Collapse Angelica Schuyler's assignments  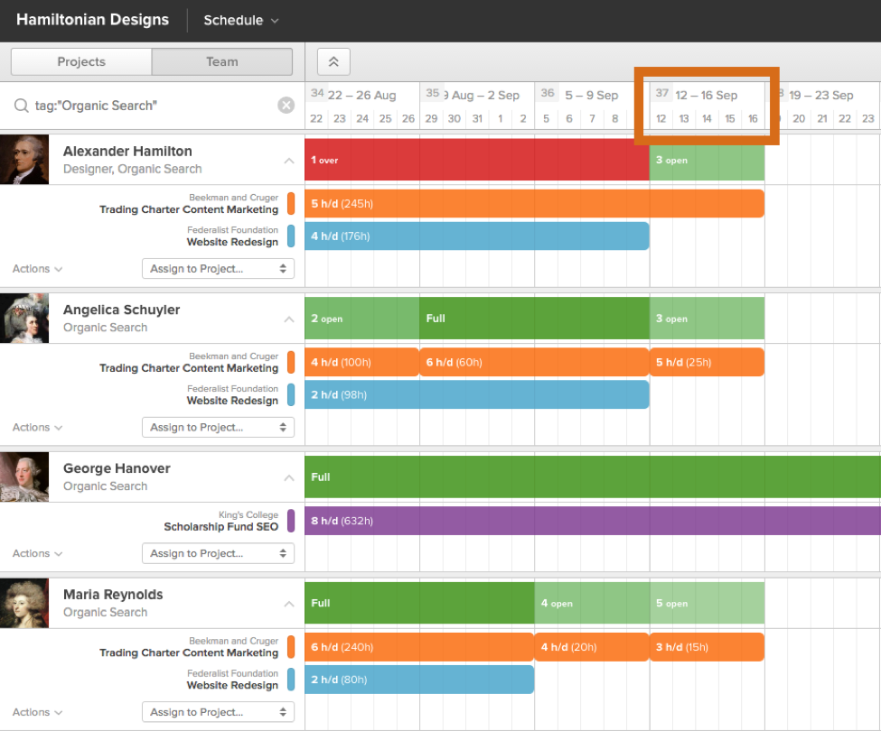[x=289, y=319]
